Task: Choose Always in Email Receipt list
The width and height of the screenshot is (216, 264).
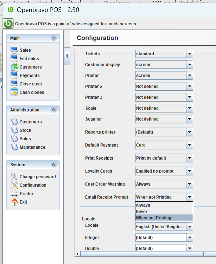Action: [164, 205]
